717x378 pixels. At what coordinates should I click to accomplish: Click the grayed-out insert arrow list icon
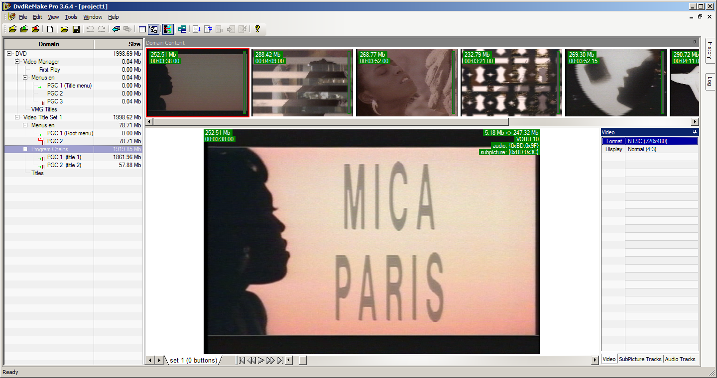[x=231, y=29]
